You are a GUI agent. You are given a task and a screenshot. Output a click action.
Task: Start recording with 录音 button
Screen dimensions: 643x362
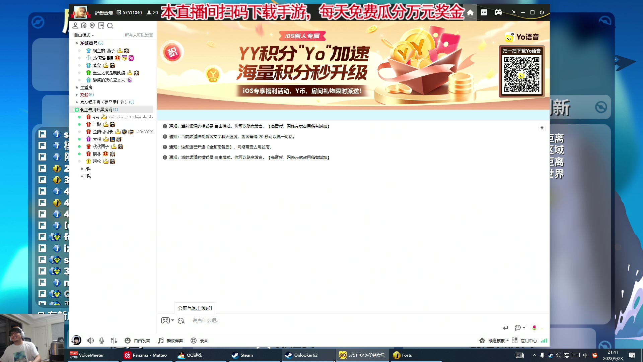pyautogui.click(x=199, y=341)
